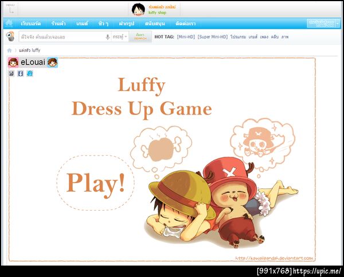The image size is (344, 277).
Task: Click the [Super Mini-HD] hot tag link
Action: point(213,37)
